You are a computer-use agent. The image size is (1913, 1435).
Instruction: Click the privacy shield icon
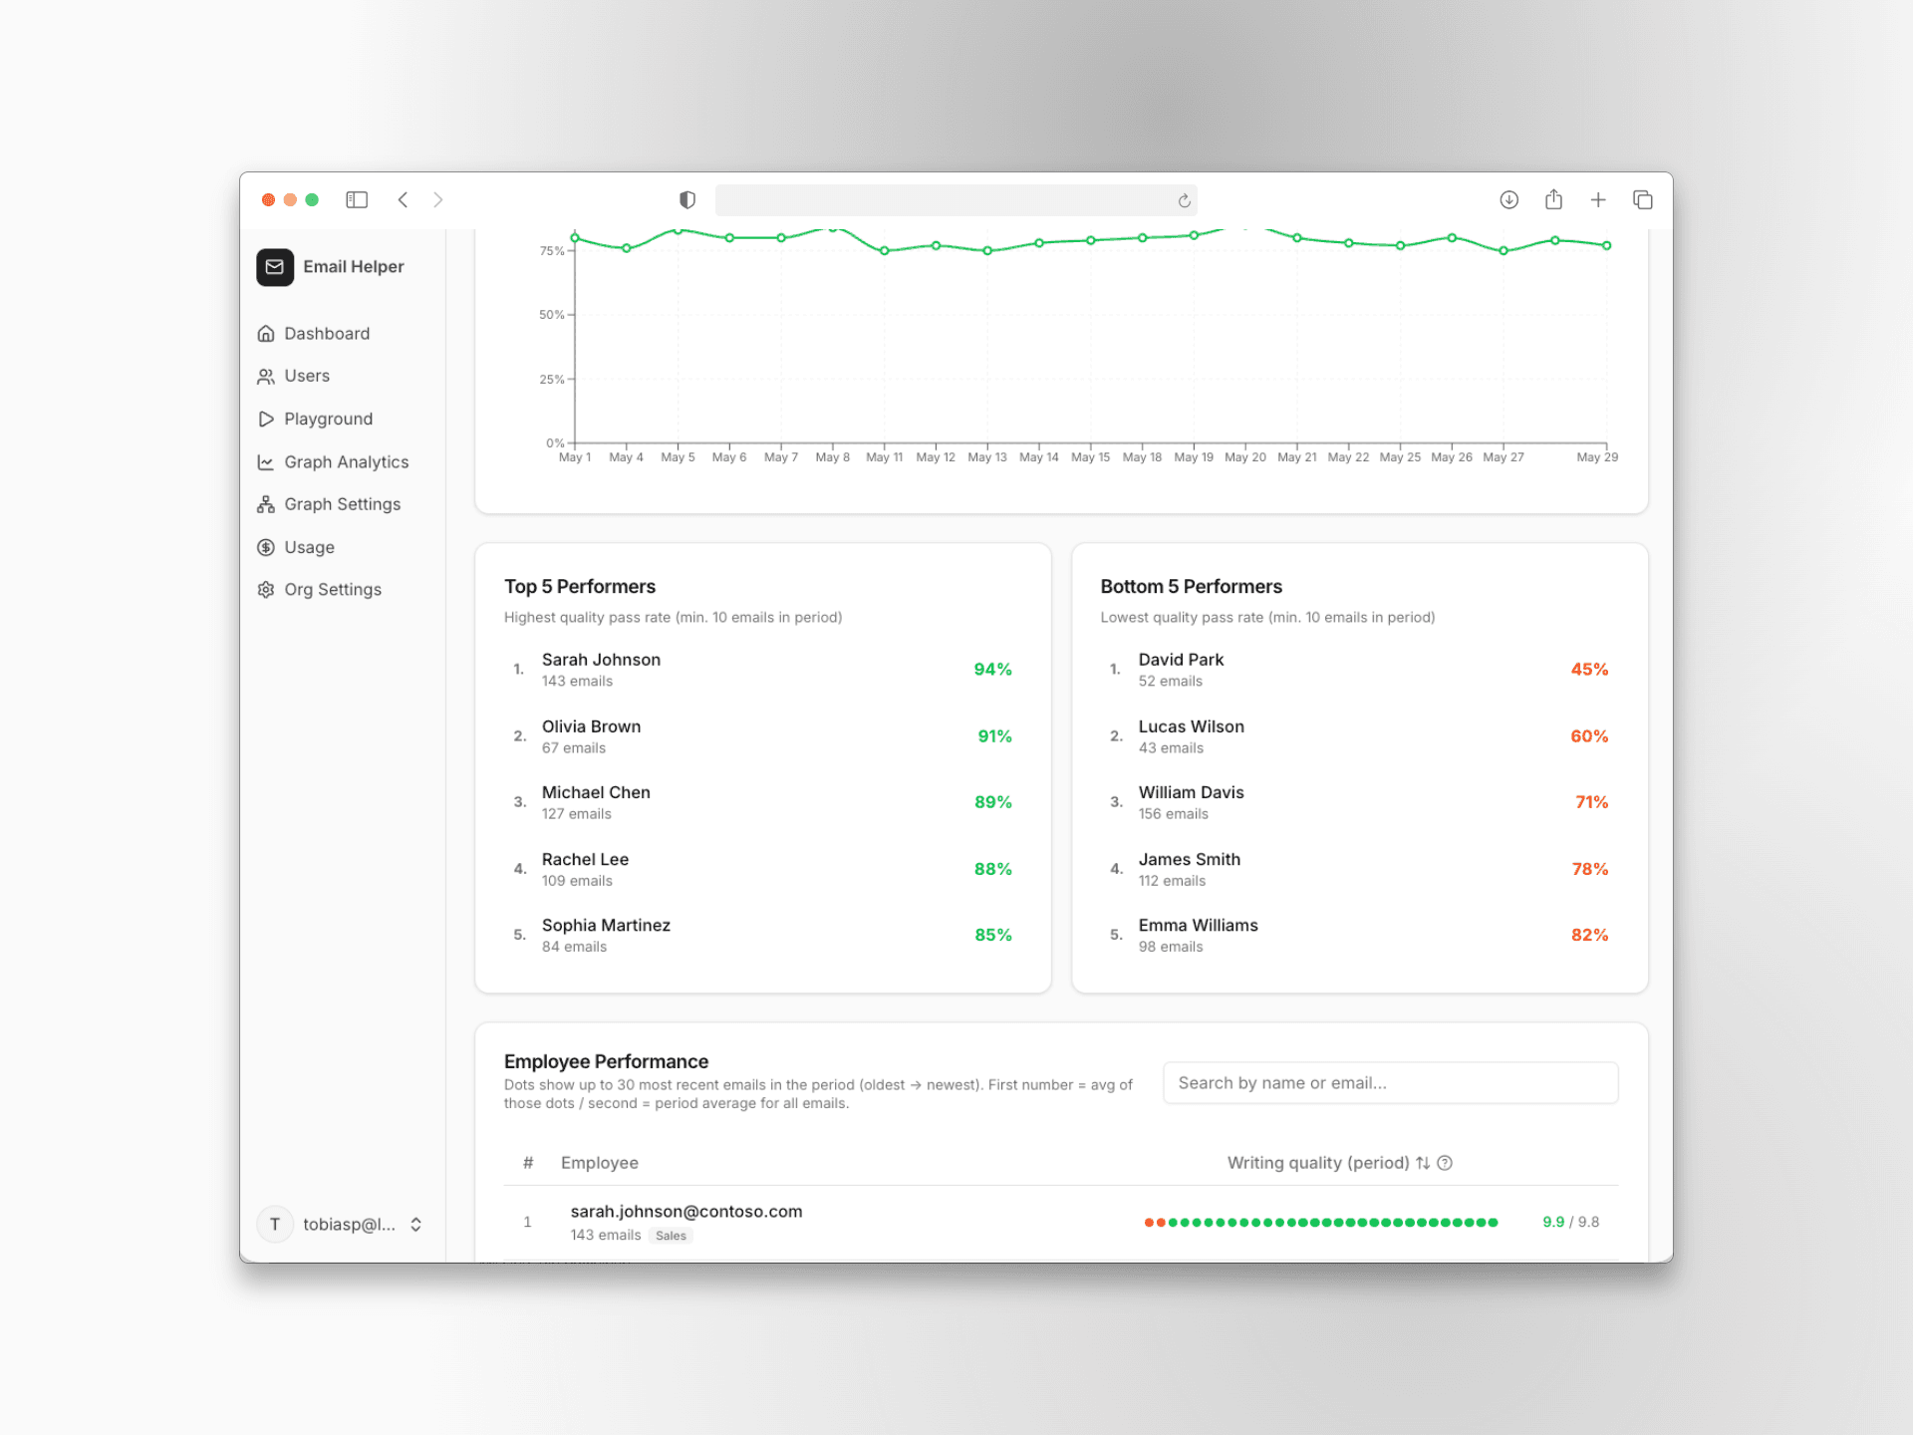(x=687, y=200)
